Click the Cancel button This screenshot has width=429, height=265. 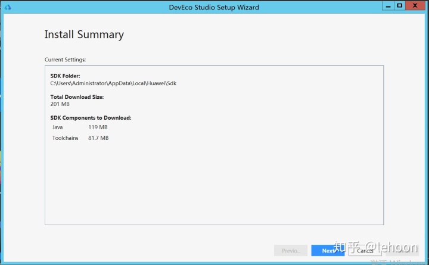click(x=365, y=251)
